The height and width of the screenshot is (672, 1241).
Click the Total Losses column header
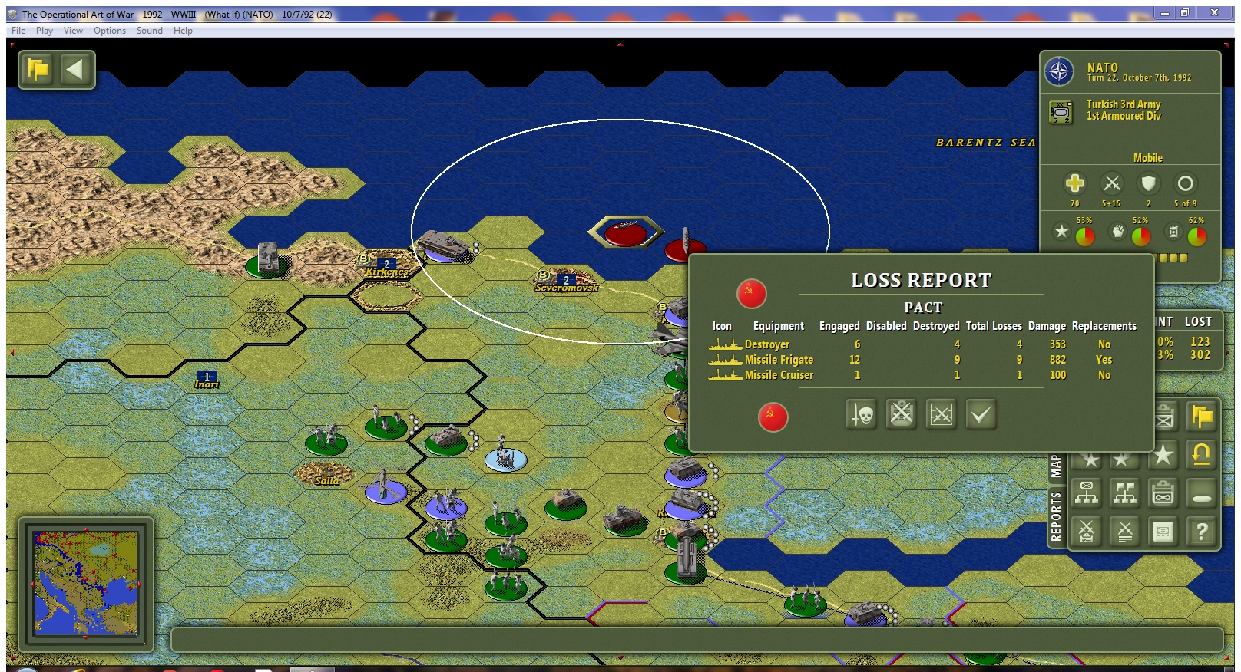[x=994, y=326]
